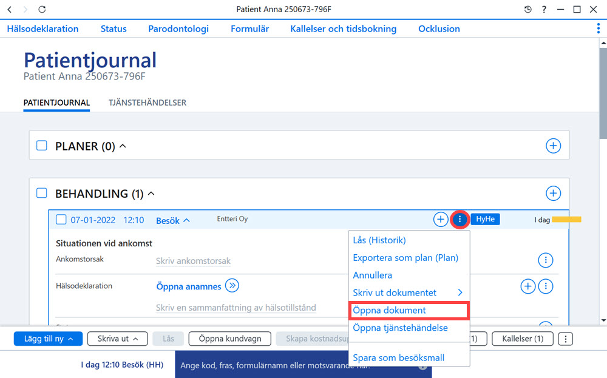Click the refresh icon in title bar
This screenshot has width=607, height=378.
click(x=42, y=9)
